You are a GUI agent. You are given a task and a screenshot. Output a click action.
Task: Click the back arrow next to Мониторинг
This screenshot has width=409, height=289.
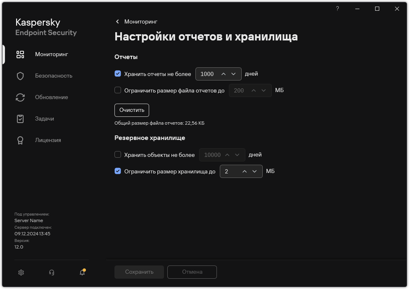[x=117, y=21]
